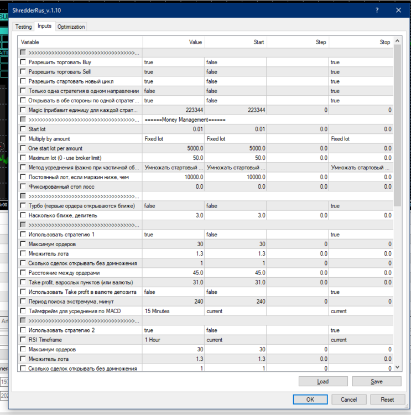Edit Start lot value 0.01

tap(173, 129)
